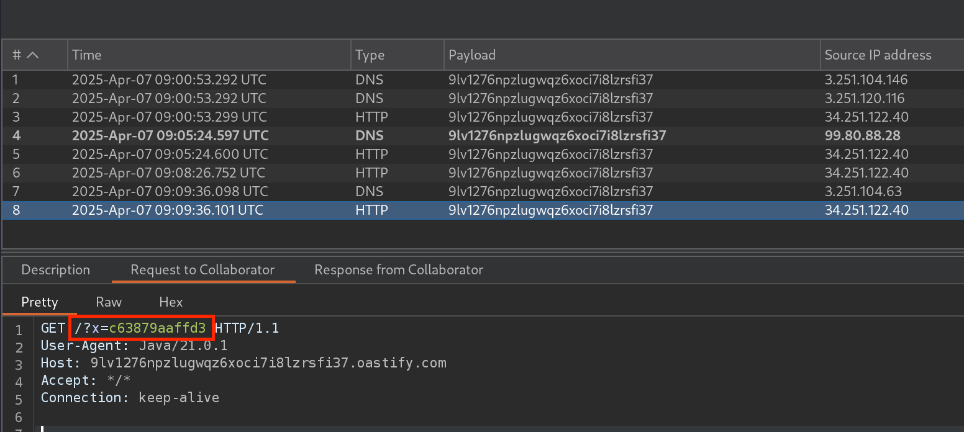Viewport: 964px width, 432px height.
Task: Click the sort arrow in the # column
Action: 32,55
